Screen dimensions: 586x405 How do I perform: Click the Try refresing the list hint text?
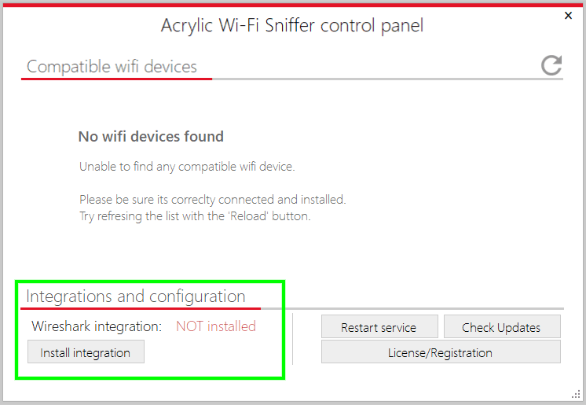click(195, 216)
